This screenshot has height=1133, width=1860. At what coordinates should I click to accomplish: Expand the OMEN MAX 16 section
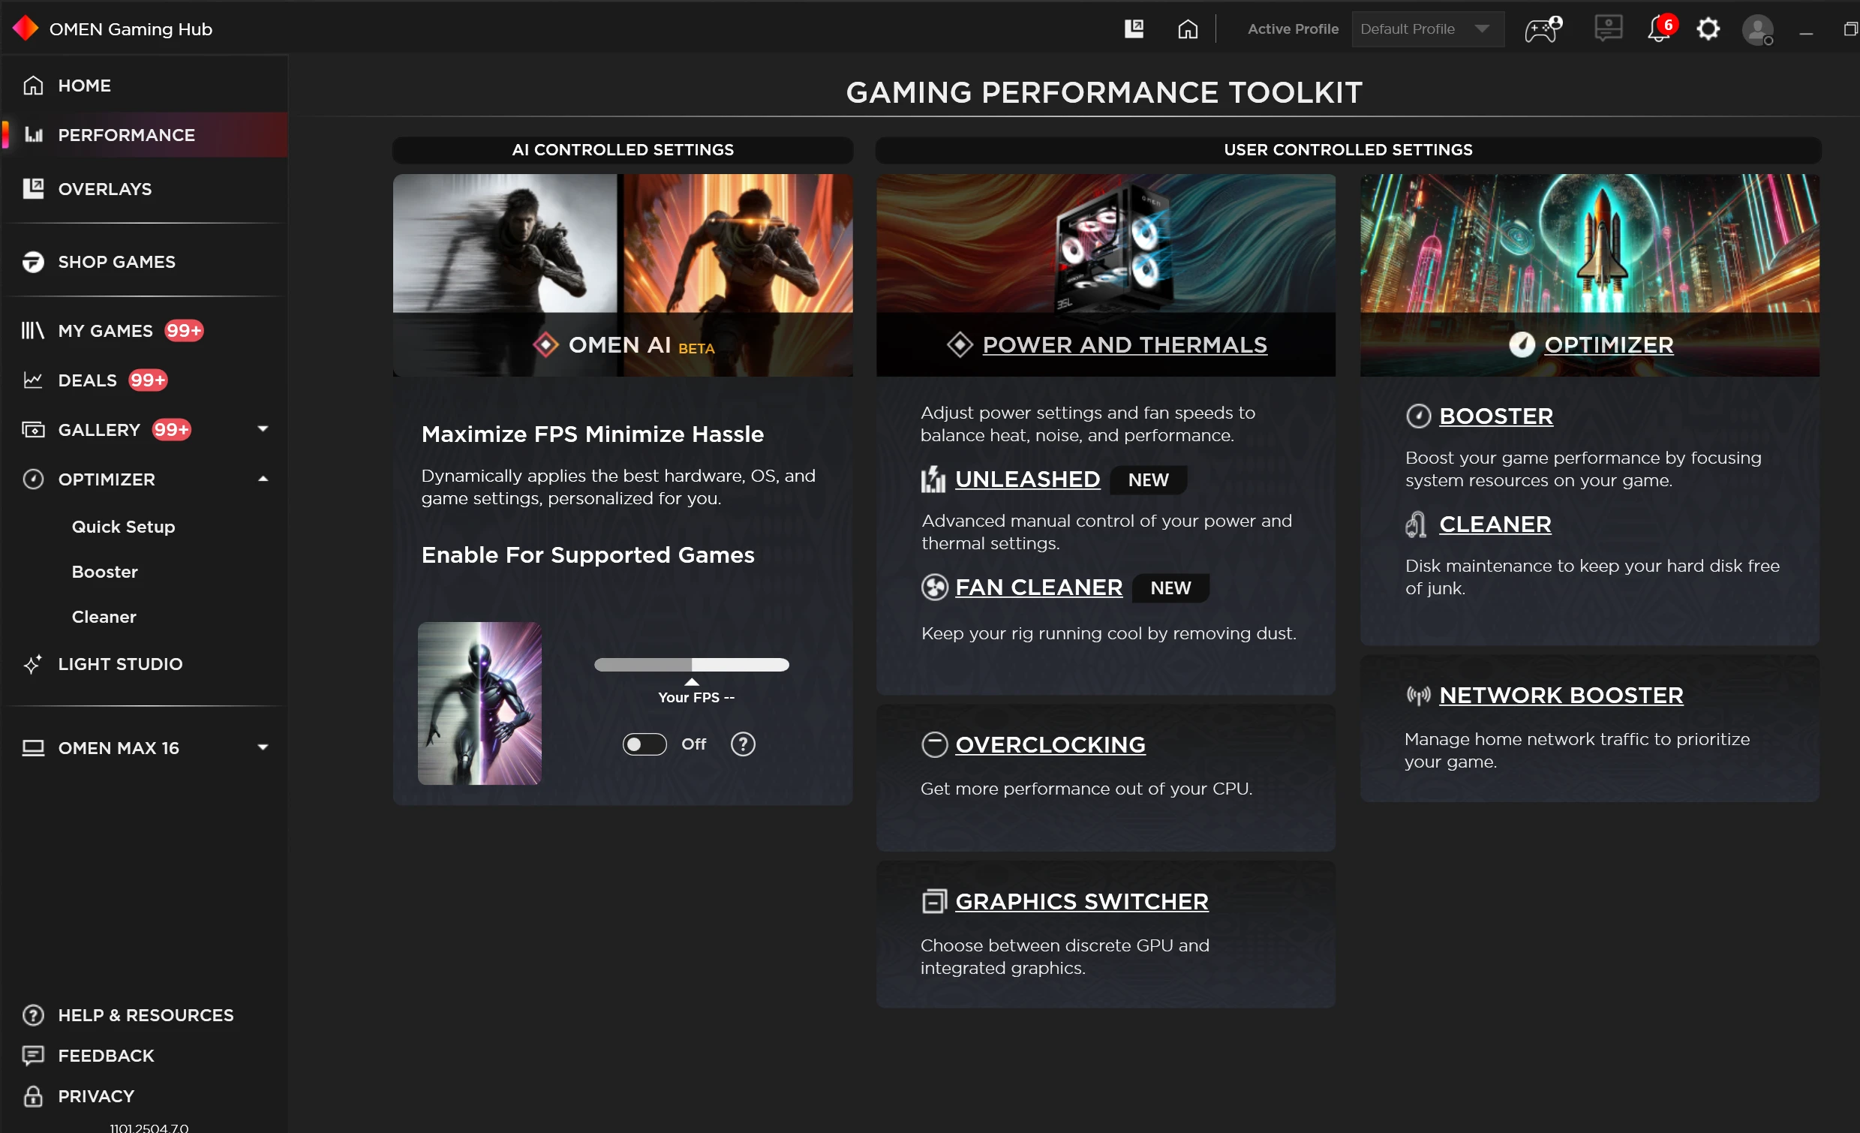263,747
